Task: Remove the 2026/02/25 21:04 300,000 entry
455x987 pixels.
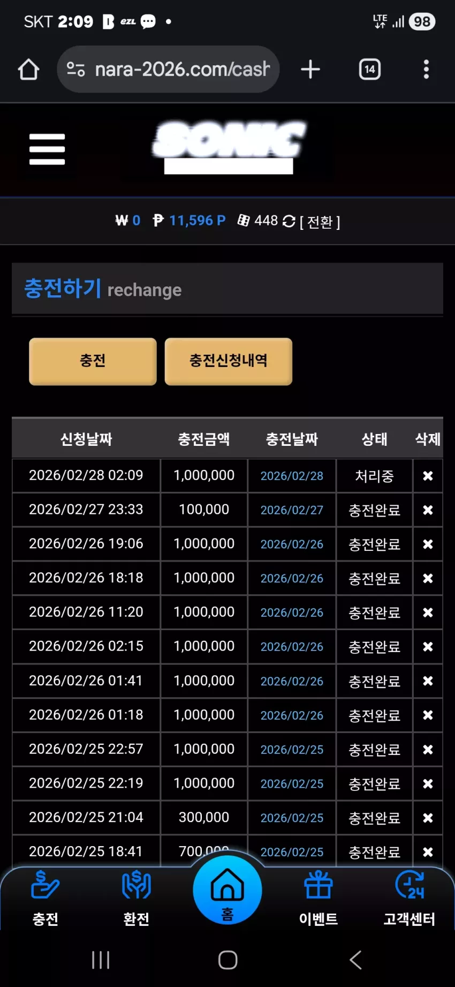Action: [428, 818]
